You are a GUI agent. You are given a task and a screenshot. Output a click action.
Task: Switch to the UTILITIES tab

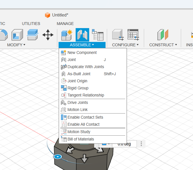pos(31,24)
